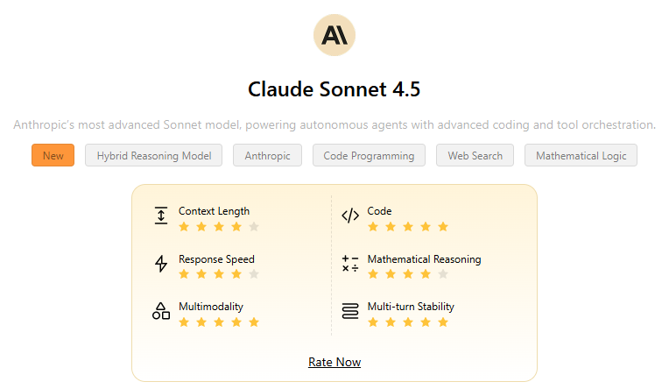Screen dimensions: 669x389
Task: Click the fifth star of Response Speed
Action: click(x=254, y=274)
